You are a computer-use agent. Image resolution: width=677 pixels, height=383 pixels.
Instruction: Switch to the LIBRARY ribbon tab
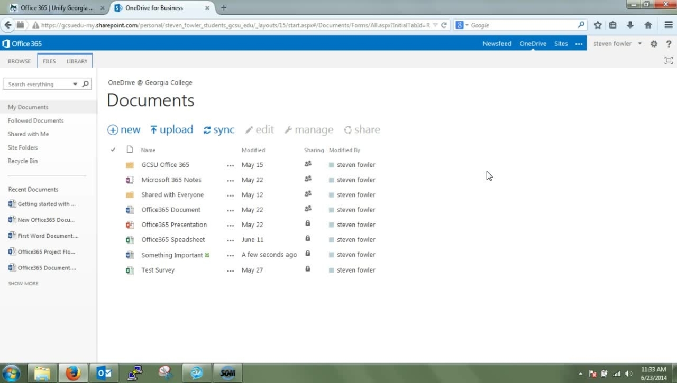pyautogui.click(x=77, y=61)
